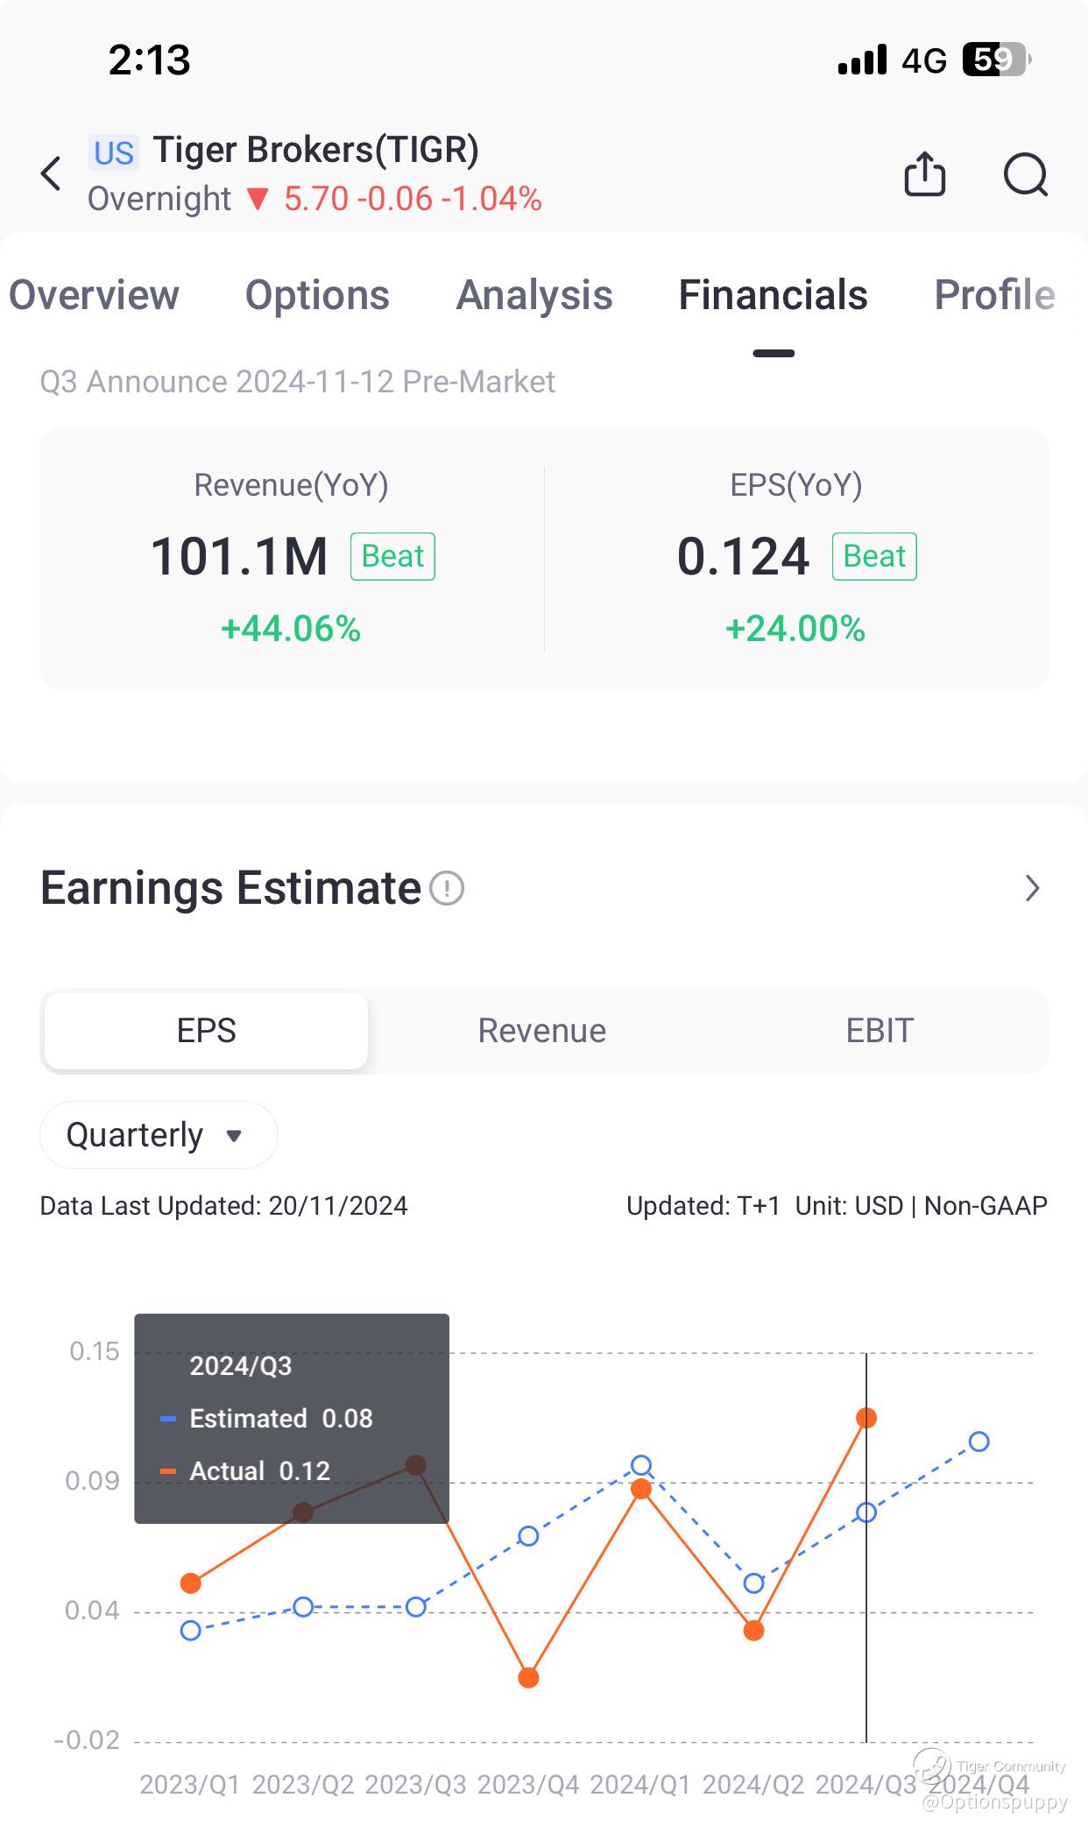Tap the Estimated 0.08 tooltip row

tap(266, 1419)
